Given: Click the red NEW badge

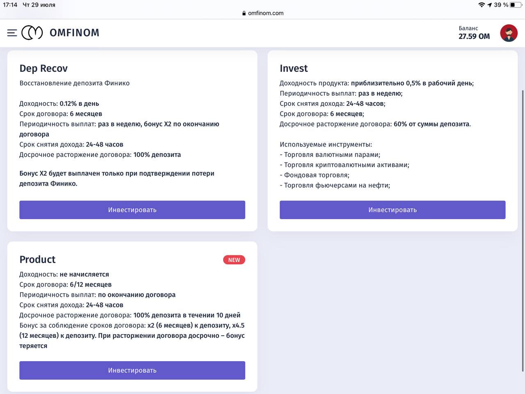Looking at the screenshot, I should point(234,260).
